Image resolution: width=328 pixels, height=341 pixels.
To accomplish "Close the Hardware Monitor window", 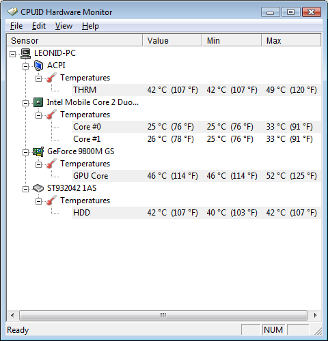I will point(312,12).
